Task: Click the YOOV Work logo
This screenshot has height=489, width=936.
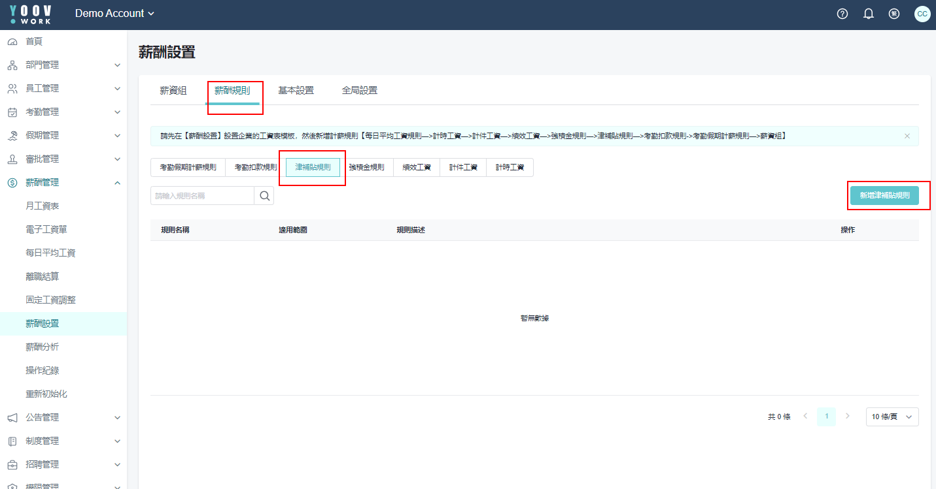Action: tap(31, 14)
